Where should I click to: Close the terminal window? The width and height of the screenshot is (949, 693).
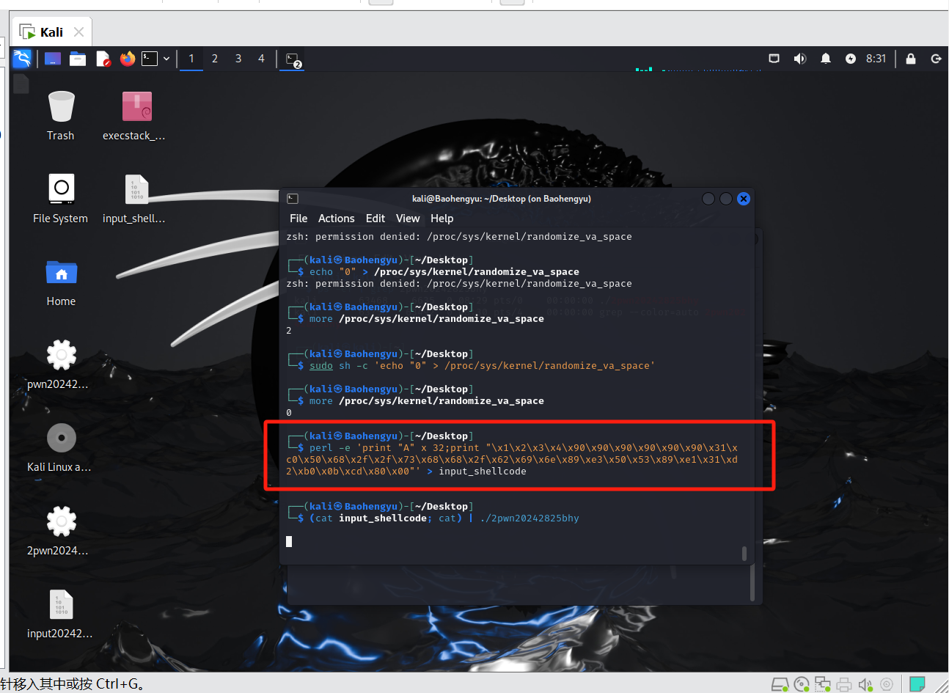[x=744, y=199]
